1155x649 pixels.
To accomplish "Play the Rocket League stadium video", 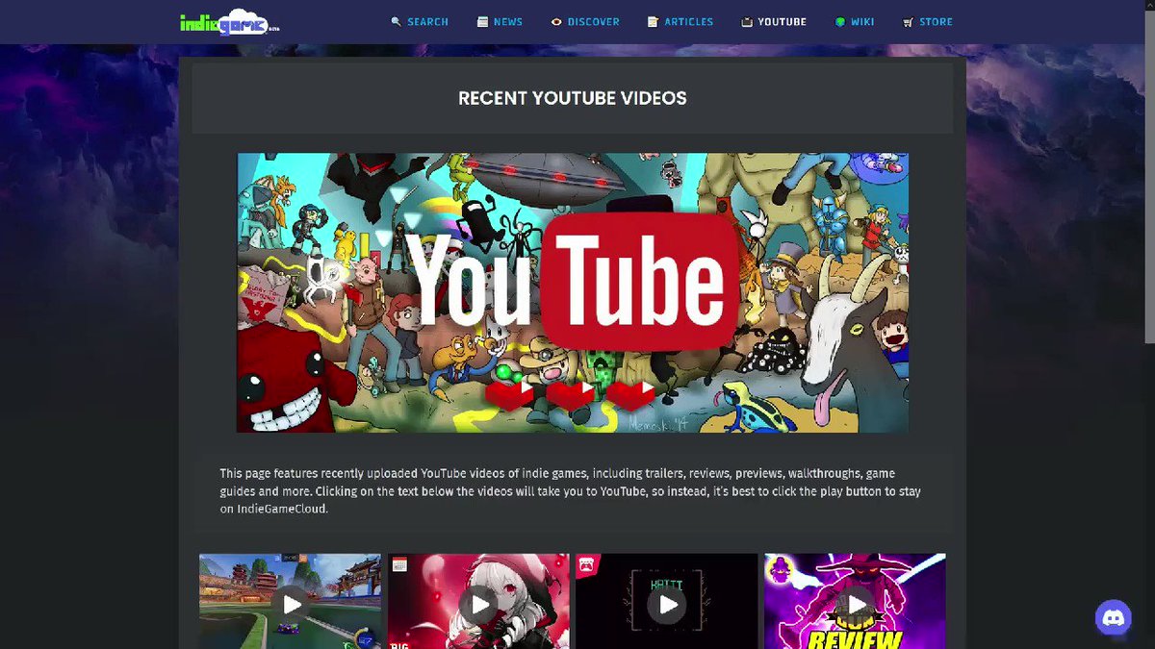I will (x=291, y=604).
